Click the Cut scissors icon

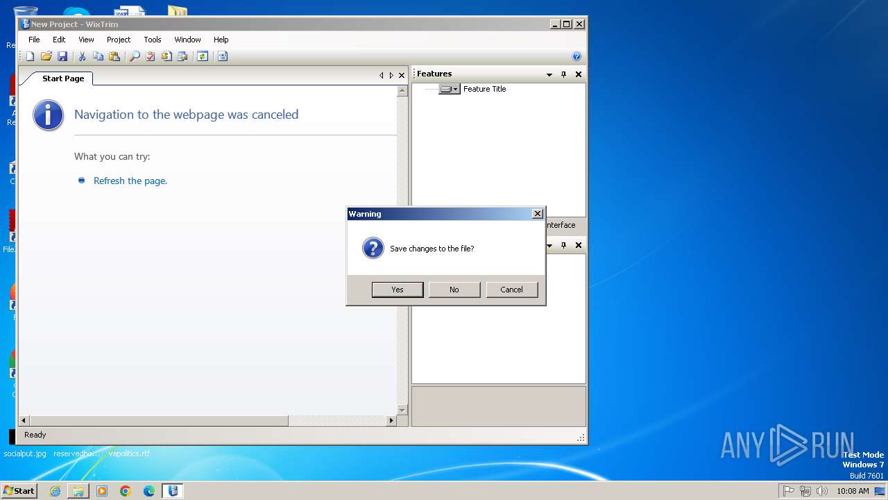pyautogui.click(x=82, y=56)
